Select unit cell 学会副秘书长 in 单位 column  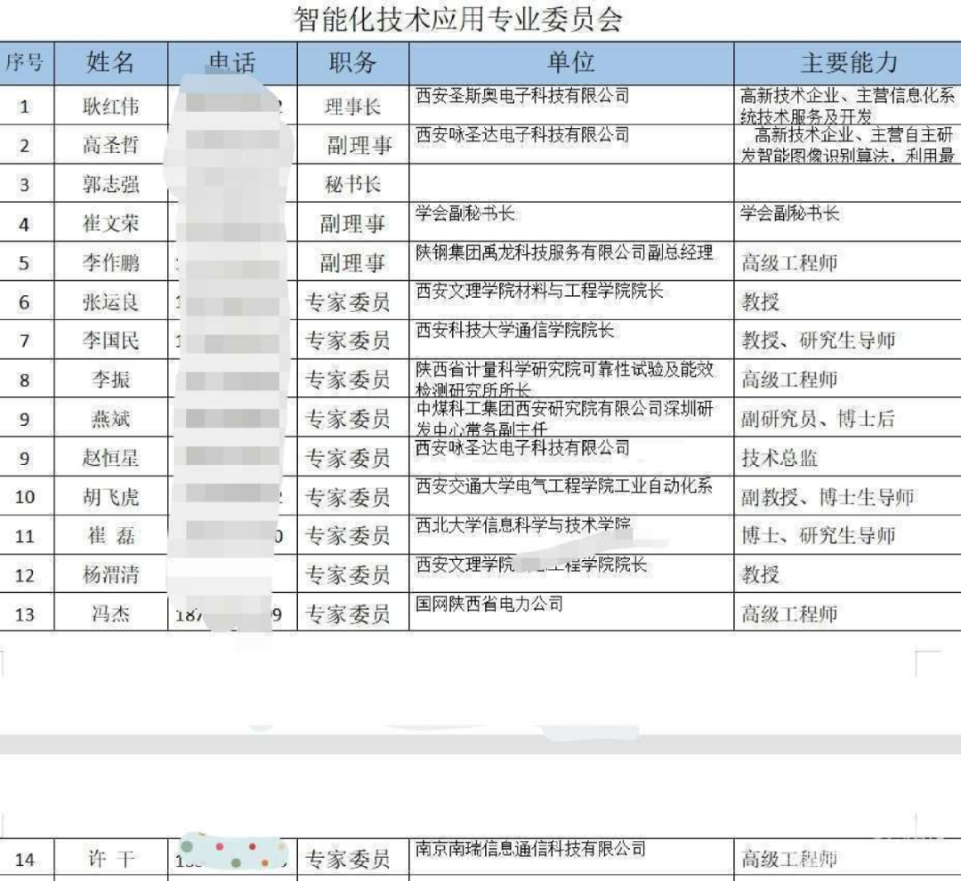[465, 213]
